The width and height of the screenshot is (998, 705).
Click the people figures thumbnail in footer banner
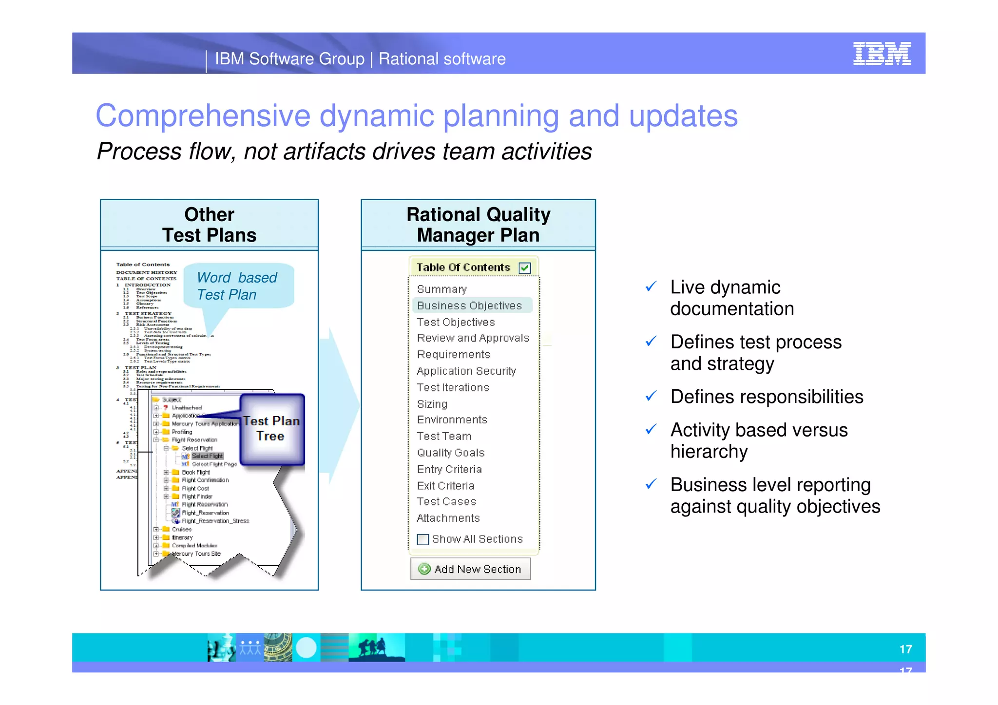click(x=250, y=648)
